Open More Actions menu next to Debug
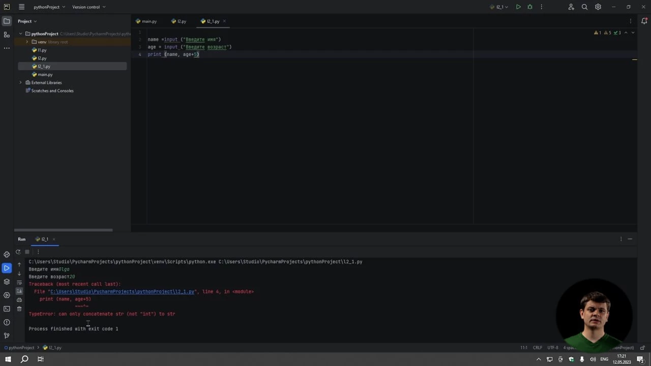 pos(541,7)
